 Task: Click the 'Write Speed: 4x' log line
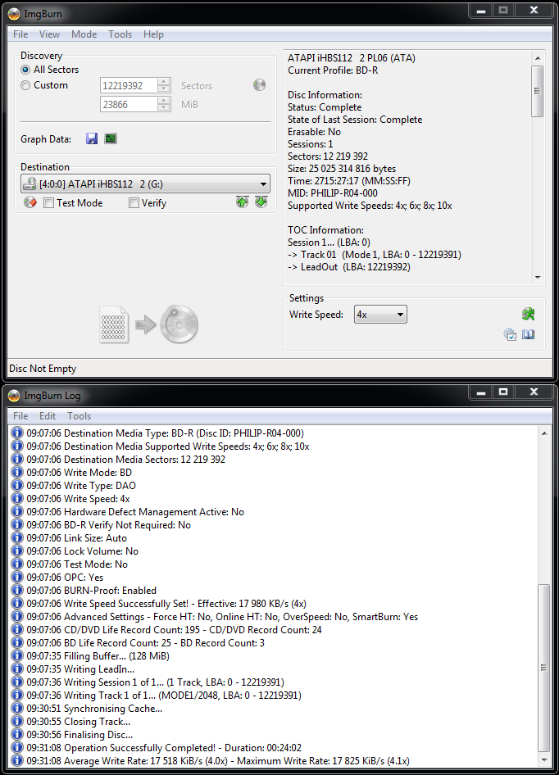(78, 498)
